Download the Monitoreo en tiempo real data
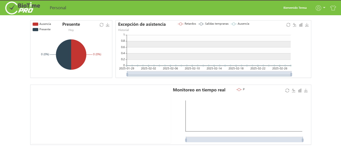The width and height of the screenshot is (341, 150). click(306, 90)
